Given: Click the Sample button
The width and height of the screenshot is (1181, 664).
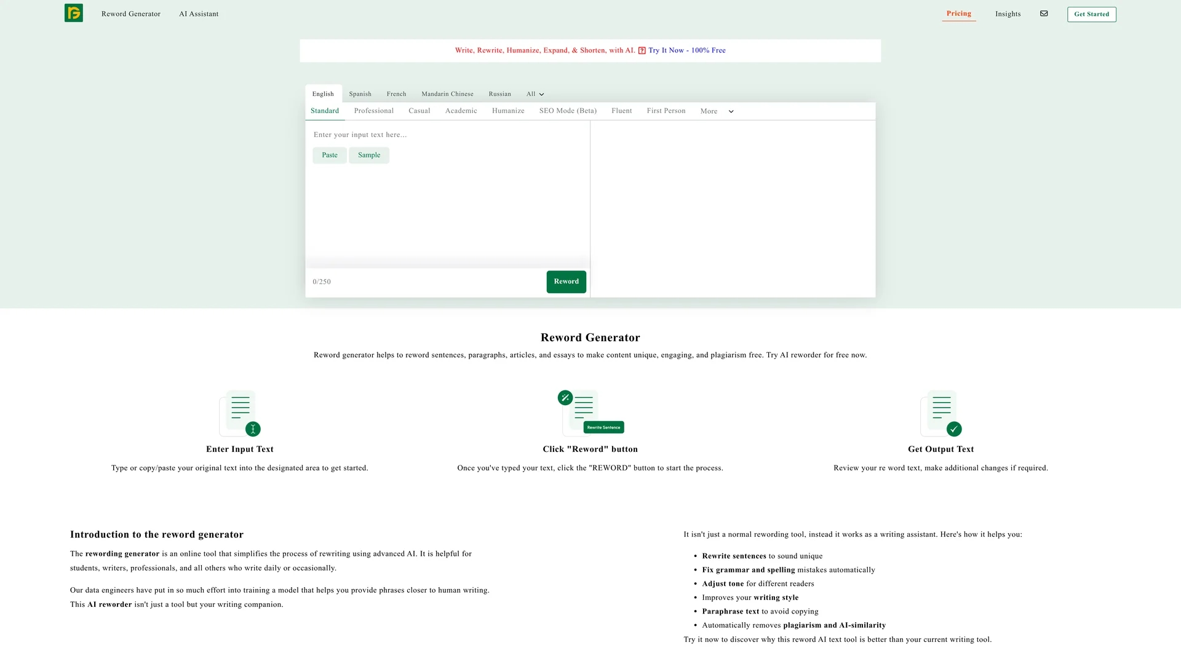Looking at the screenshot, I should [369, 156].
